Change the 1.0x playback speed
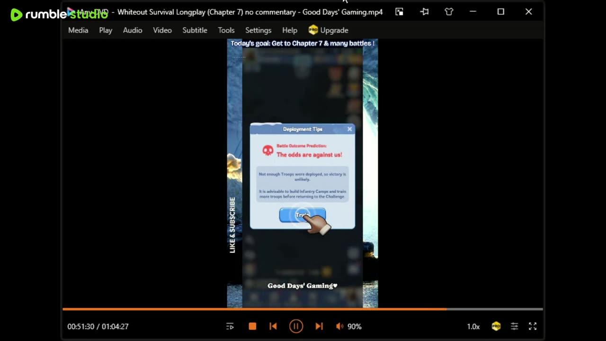This screenshot has width=606, height=341. tap(473, 326)
